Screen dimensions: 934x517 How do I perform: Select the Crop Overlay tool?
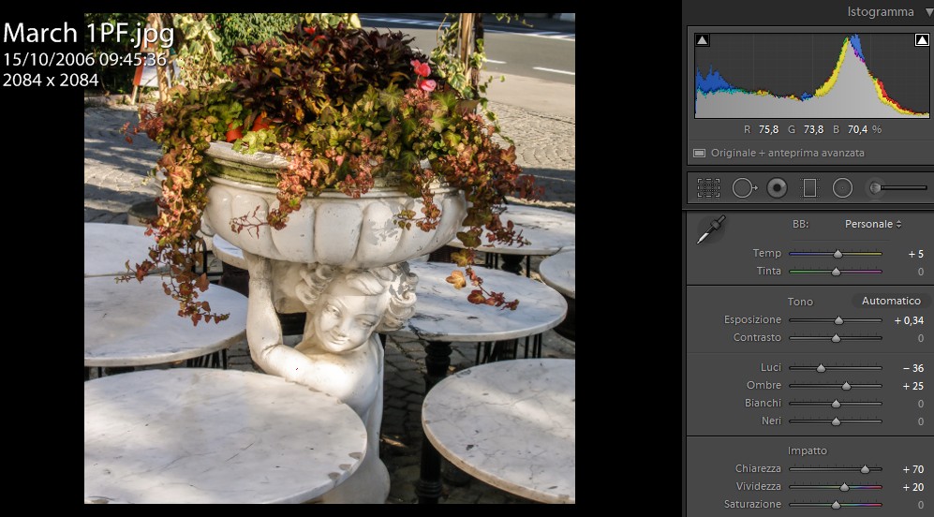click(x=708, y=187)
